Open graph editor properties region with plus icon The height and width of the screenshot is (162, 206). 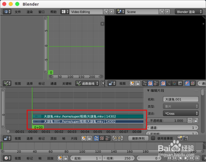click(102, 24)
